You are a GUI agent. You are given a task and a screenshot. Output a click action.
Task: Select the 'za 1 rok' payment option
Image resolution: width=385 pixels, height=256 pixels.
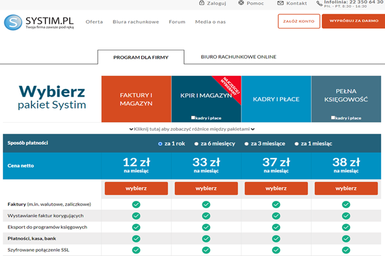[x=160, y=144]
